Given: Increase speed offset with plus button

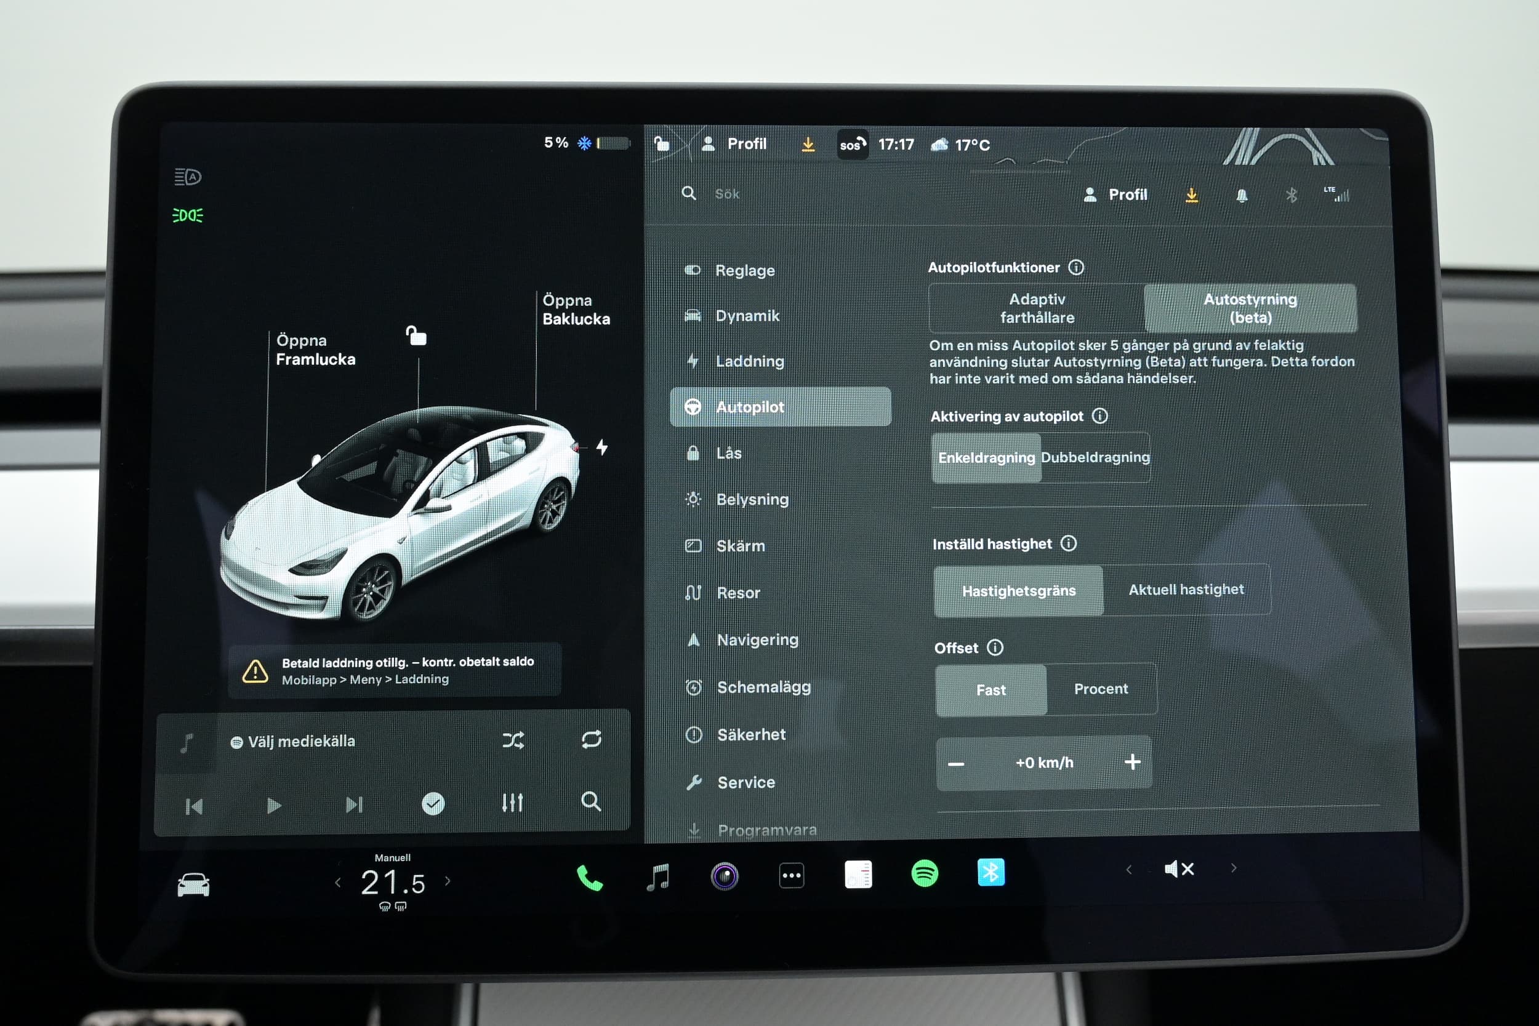Looking at the screenshot, I should [1132, 761].
